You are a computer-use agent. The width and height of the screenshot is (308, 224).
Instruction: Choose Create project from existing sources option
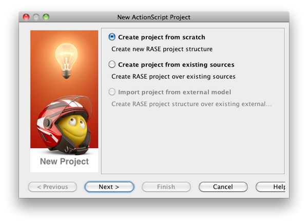click(x=112, y=65)
